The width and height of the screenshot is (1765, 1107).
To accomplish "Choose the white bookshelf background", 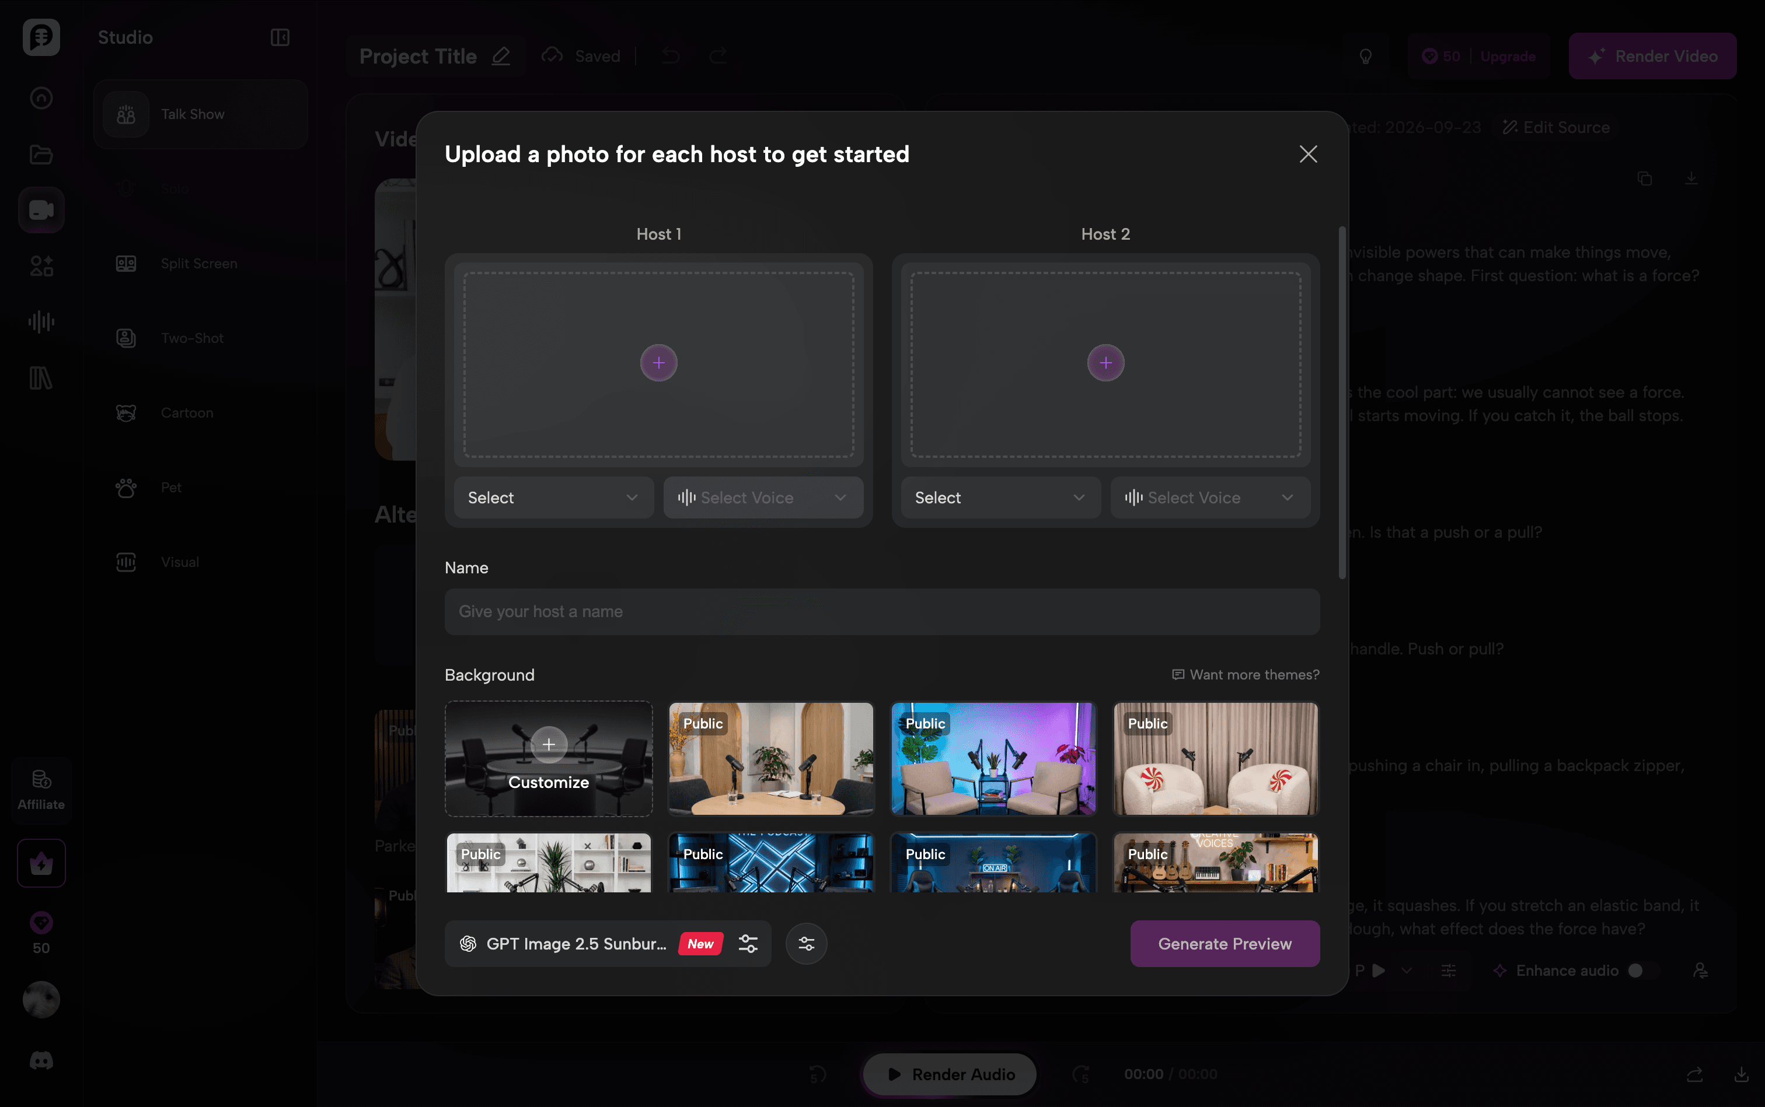I will (549, 863).
